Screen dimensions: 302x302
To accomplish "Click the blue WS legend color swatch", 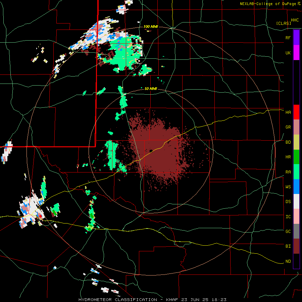I will tap(296, 187).
